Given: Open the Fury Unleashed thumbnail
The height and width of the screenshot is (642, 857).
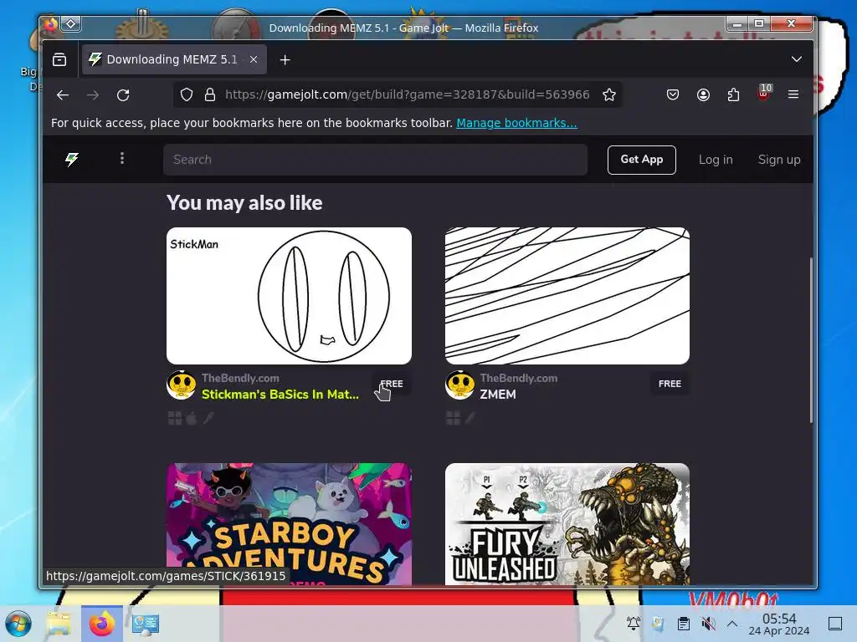Looking at the screenshot, I should pos(567,524).
